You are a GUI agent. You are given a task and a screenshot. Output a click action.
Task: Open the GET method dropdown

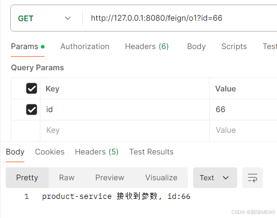click(x=44, y=18)
